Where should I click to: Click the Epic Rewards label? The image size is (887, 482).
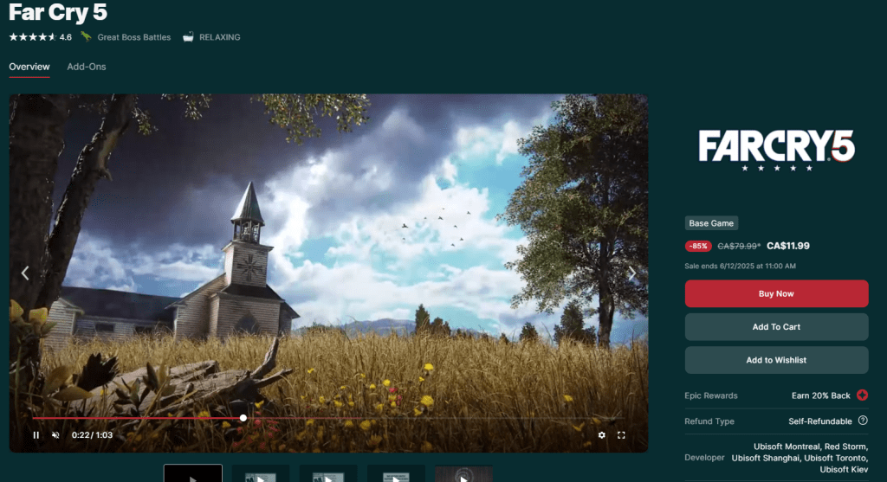point(711,395)
